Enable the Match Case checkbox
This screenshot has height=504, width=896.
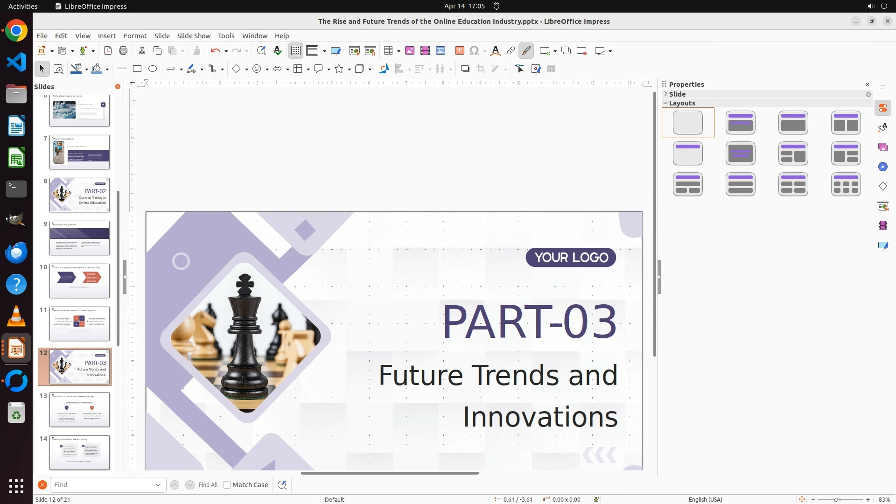pos(227,485)
